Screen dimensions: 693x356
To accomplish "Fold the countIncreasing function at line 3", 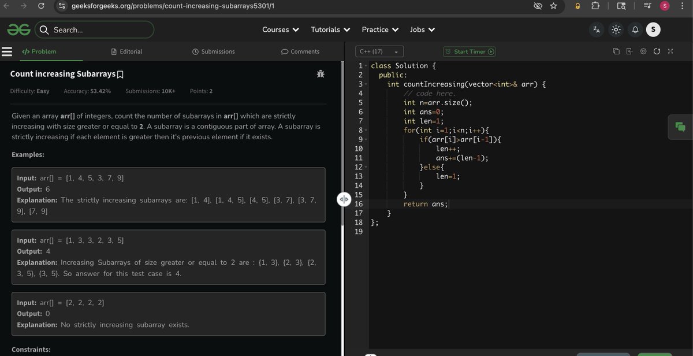I will click(x=366, y=84).
